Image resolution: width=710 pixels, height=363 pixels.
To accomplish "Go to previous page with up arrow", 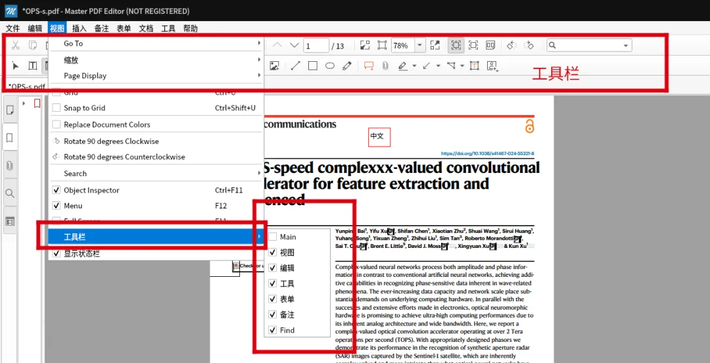I will pyautogui.click(x=277, y=45).
